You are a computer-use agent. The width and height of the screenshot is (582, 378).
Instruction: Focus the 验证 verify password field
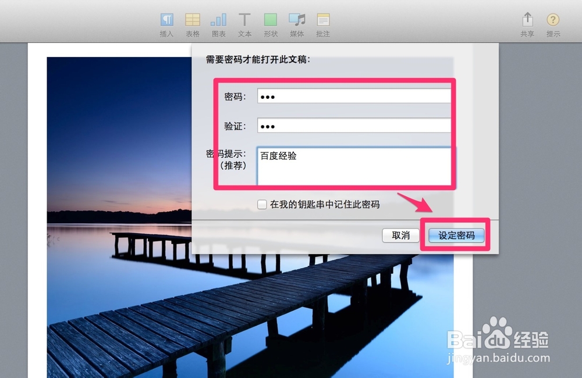(x=354, y=126)
